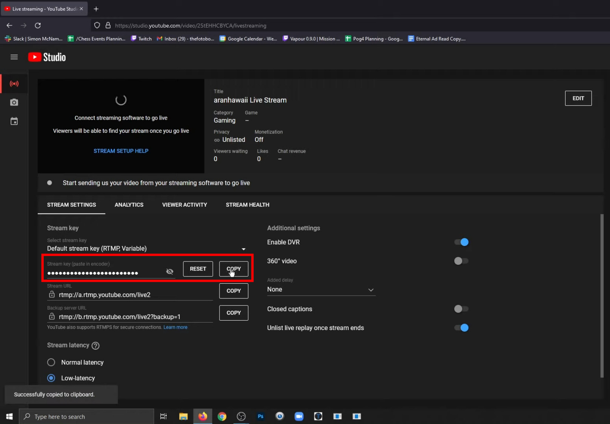Open the navigation hamburger menu
The width and height of the screenshot is (610, 424).
point(14,57)
